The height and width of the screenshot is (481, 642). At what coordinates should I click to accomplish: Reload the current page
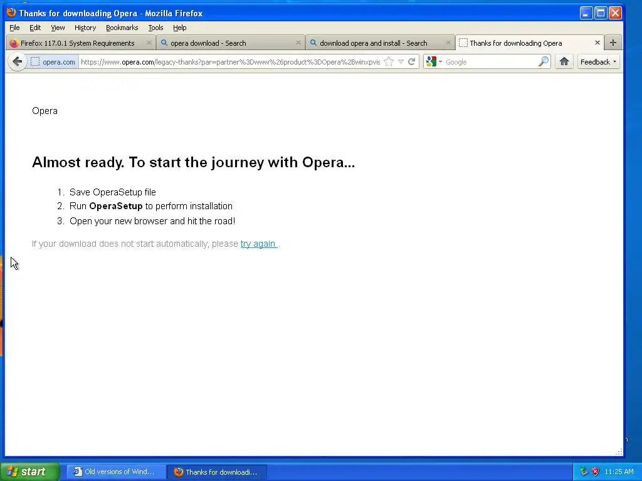[x=412, y=62]
